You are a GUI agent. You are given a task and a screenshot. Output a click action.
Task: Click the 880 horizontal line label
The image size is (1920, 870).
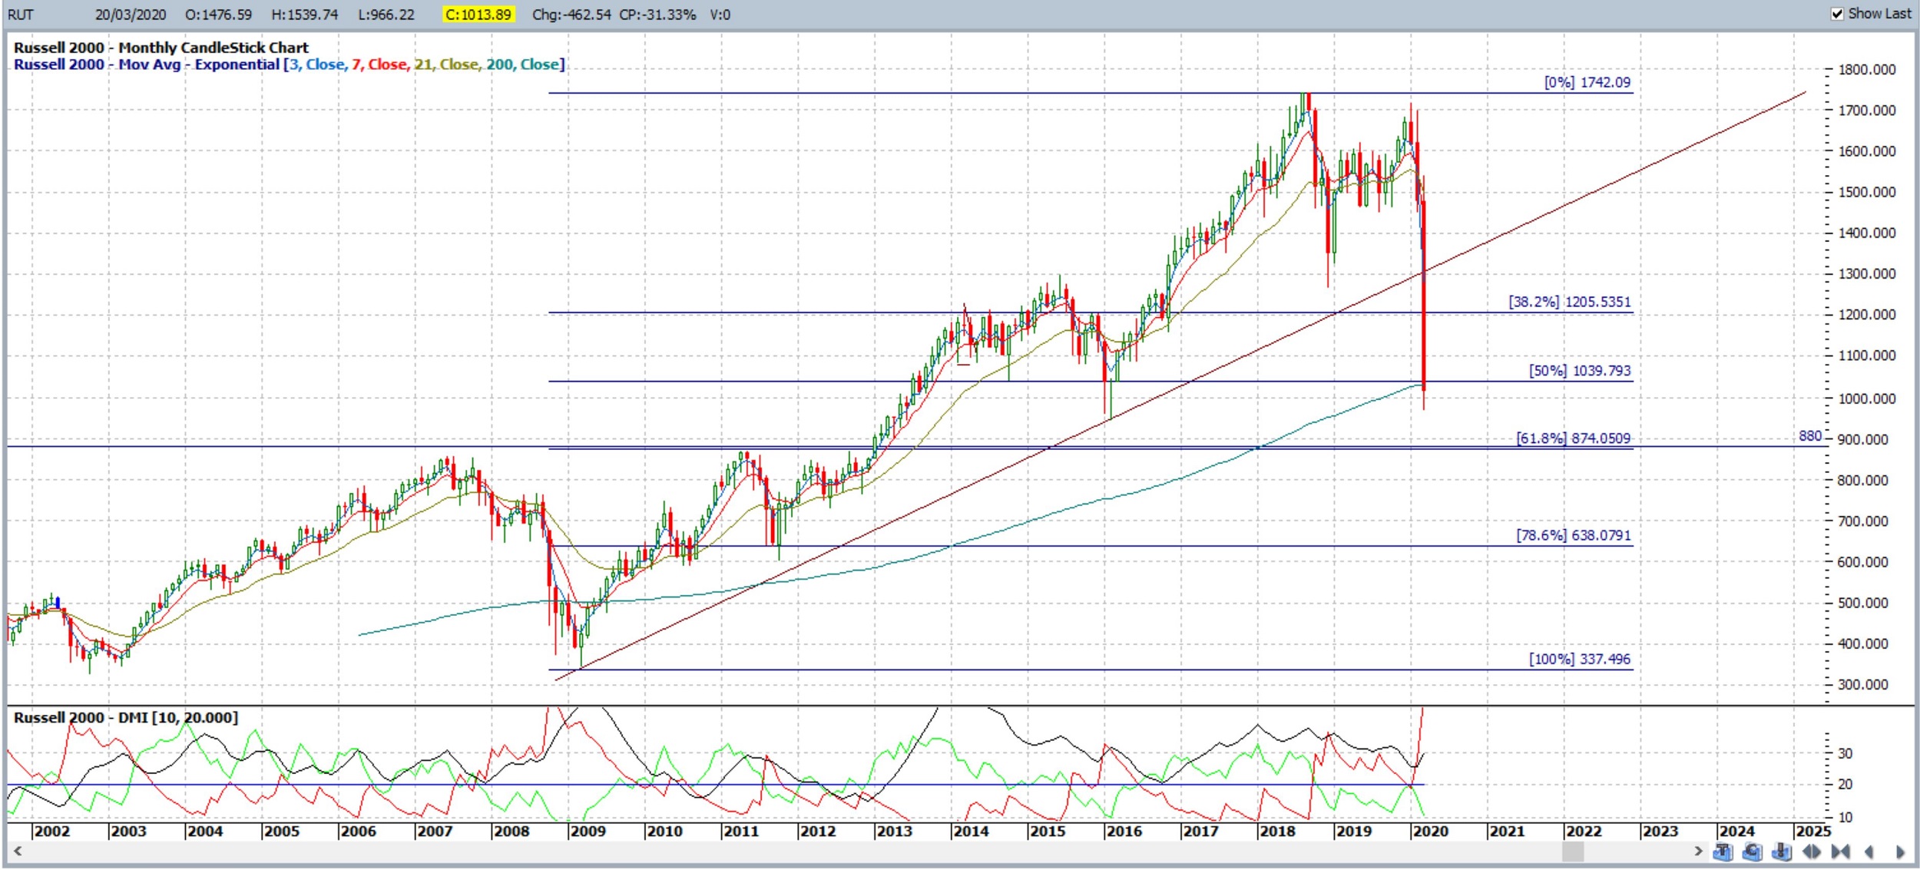click(1810, 436)
